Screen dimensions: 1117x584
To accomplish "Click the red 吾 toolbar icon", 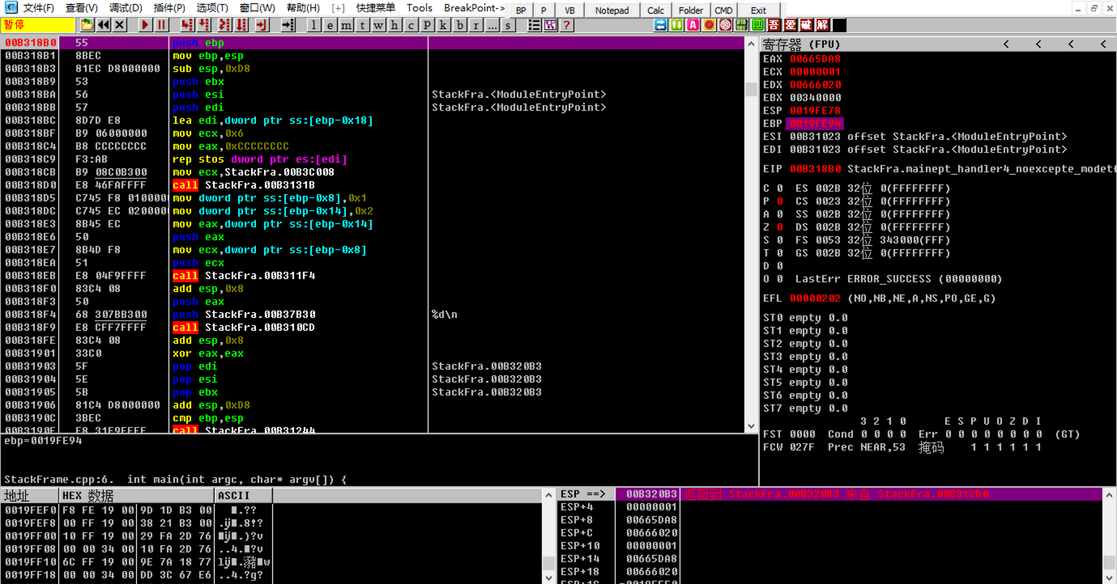I will point(774,25).
